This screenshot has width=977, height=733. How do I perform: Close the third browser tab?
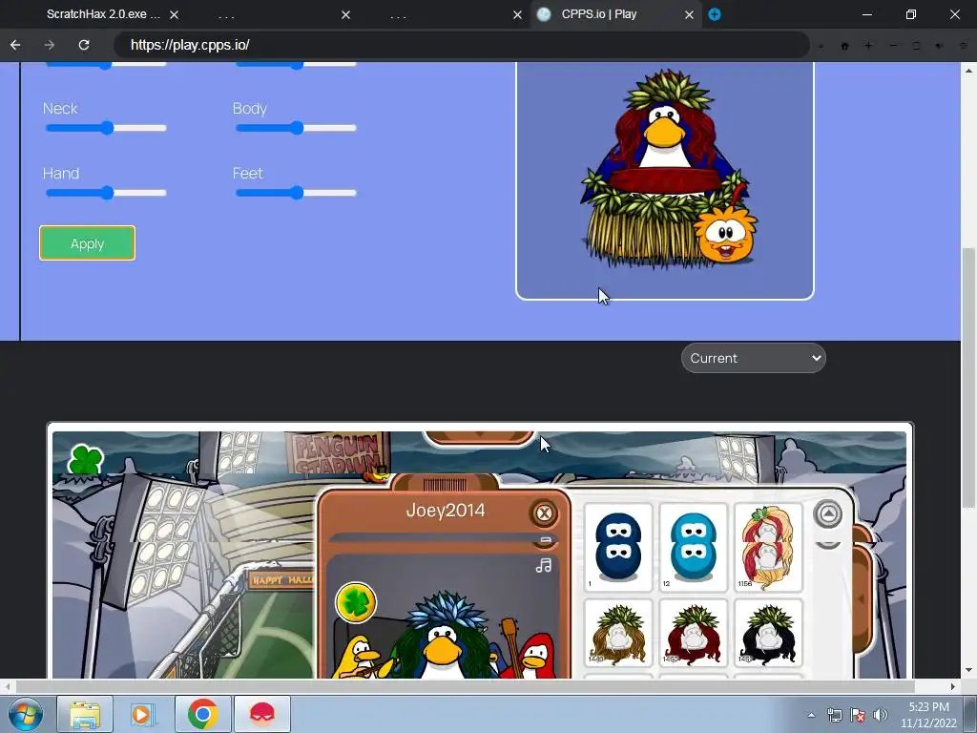tap(517, 14)
